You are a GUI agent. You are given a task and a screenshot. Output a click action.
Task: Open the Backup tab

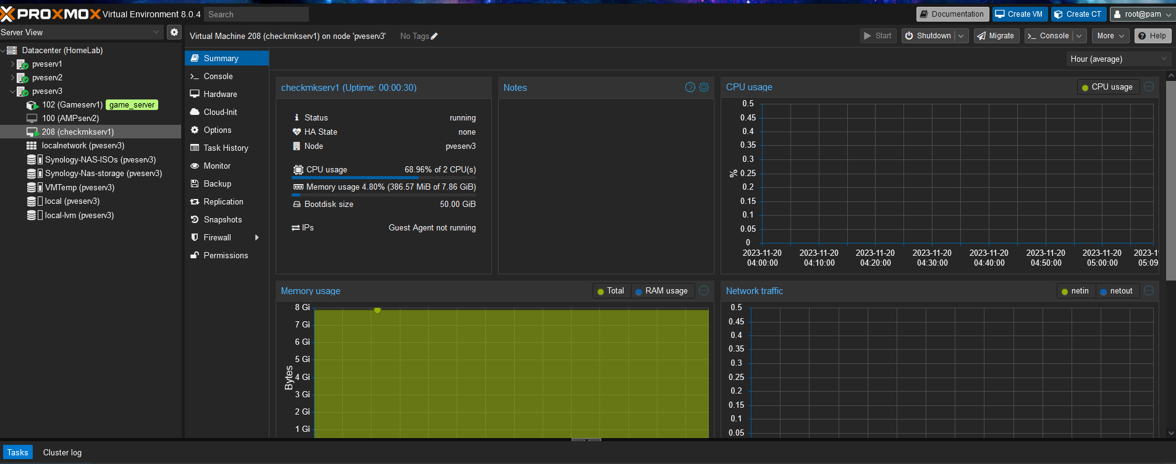227,183
